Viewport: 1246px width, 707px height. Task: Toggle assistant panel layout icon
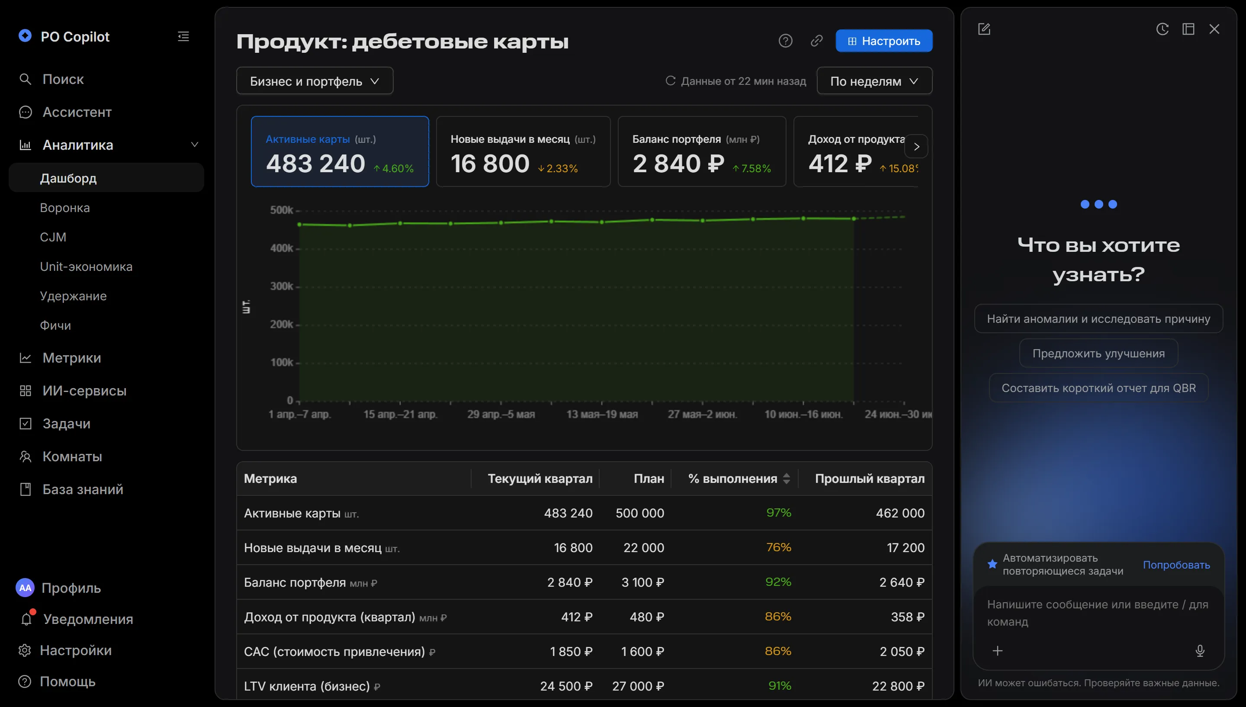[1188, 29]
